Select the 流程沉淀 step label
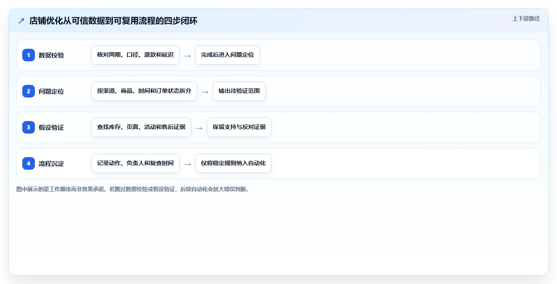 click(51, 163)
